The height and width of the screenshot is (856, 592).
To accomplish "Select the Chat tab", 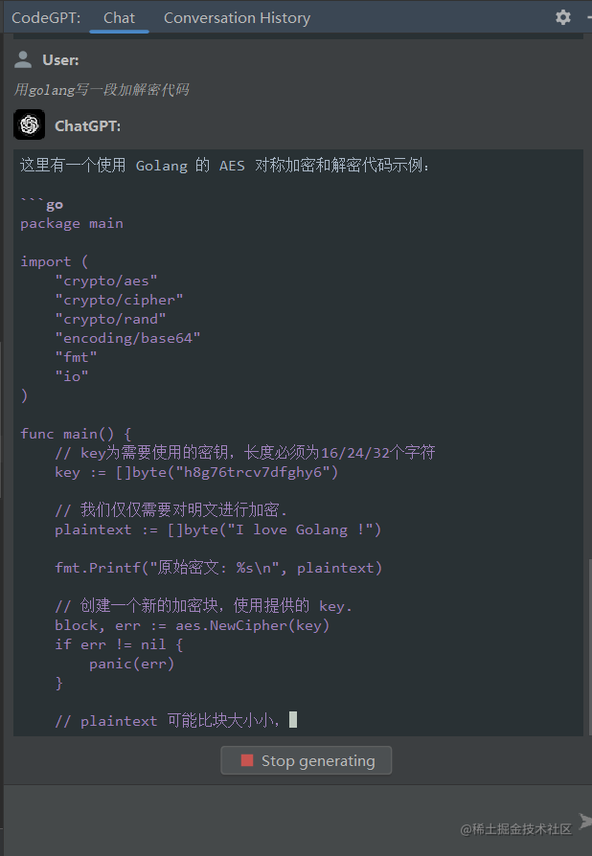I will pyautogui.click(x=118, y=17).
